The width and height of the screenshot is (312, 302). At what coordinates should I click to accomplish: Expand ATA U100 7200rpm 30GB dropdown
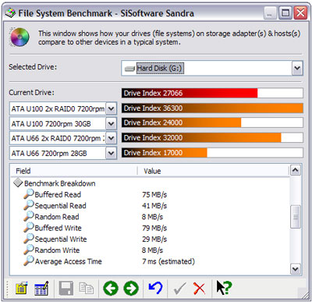point(112,123)
